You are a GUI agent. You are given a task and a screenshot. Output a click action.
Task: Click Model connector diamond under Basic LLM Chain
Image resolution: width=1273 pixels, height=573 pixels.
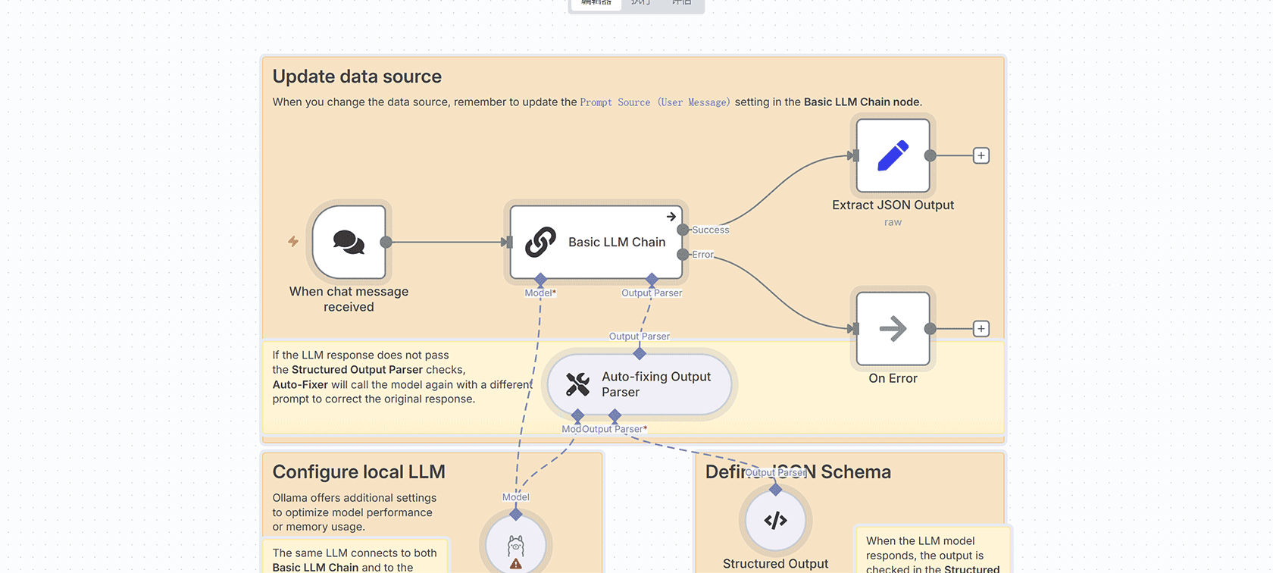(x=540, y=280)
